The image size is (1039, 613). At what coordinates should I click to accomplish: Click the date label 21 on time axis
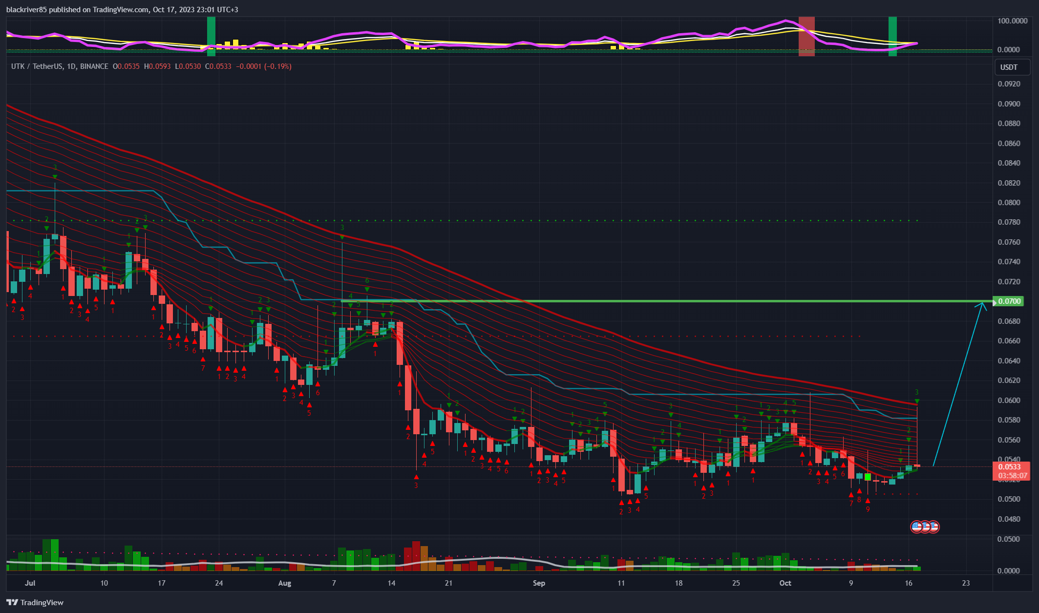[448, 583]
